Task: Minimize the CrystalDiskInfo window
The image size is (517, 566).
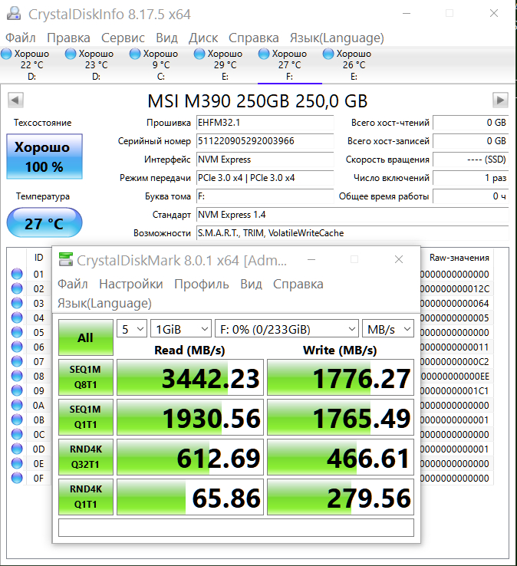Action: [407, 14]
